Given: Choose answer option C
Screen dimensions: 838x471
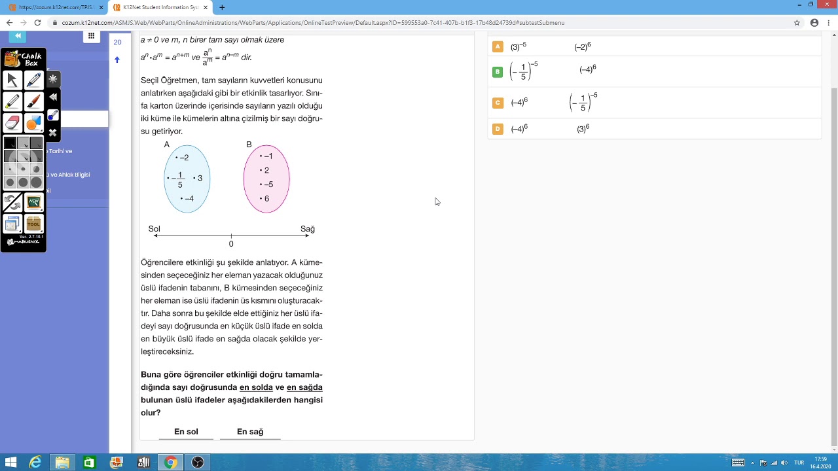Looking at the screenshot, I should [x=498, y=103].
